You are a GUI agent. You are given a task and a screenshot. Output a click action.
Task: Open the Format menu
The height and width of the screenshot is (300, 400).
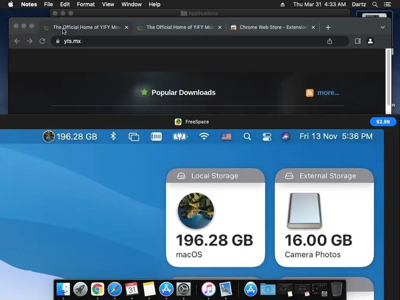click(86, 4)
